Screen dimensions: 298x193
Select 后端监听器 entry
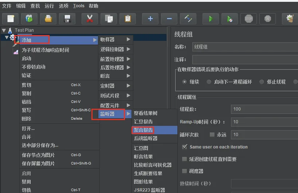coord(155,138)
